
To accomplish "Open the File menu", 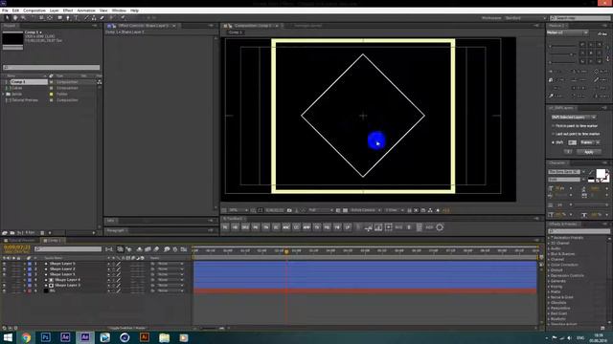I will coord(5,11).
